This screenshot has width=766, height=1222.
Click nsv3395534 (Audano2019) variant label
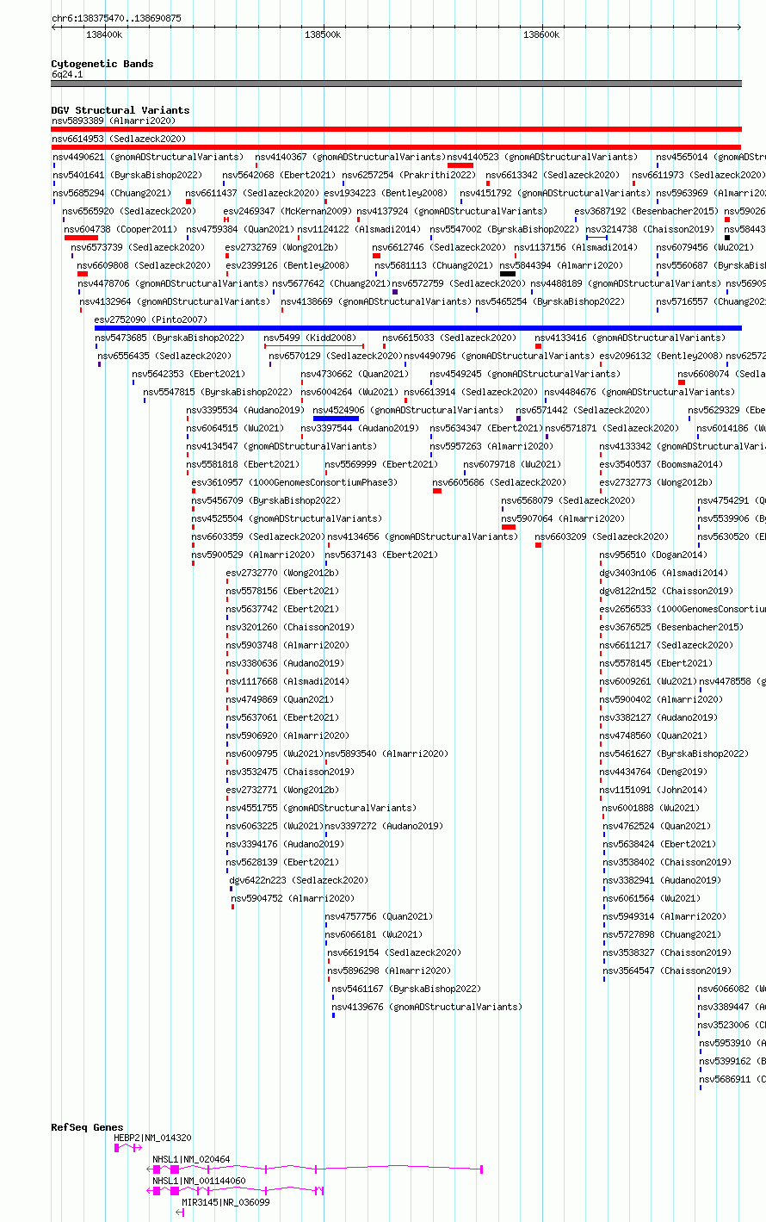(245, 410)
